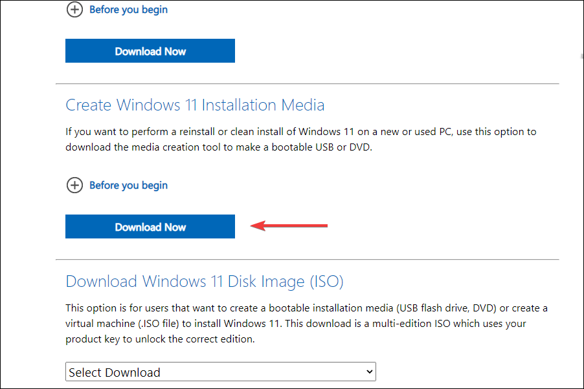584x389 pixels.
Task: Click the red arrow pointing at Download Now
Action: (289, 226)
